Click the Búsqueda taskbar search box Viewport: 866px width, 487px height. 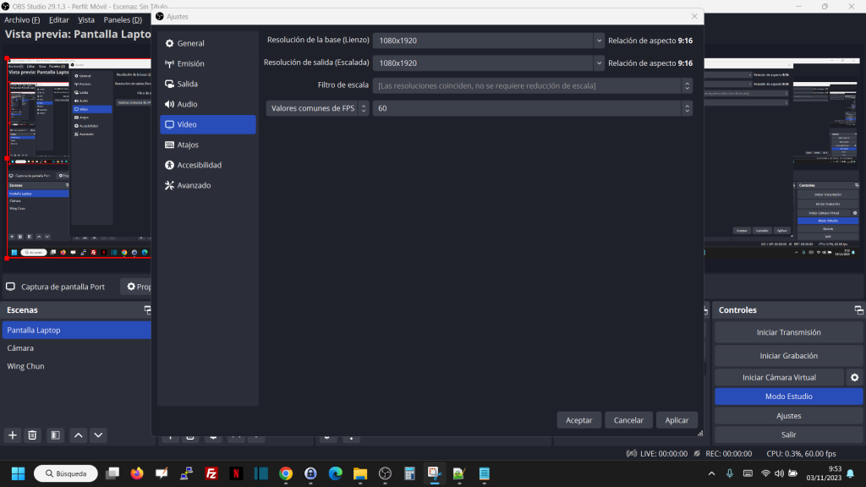coord(66,473)
